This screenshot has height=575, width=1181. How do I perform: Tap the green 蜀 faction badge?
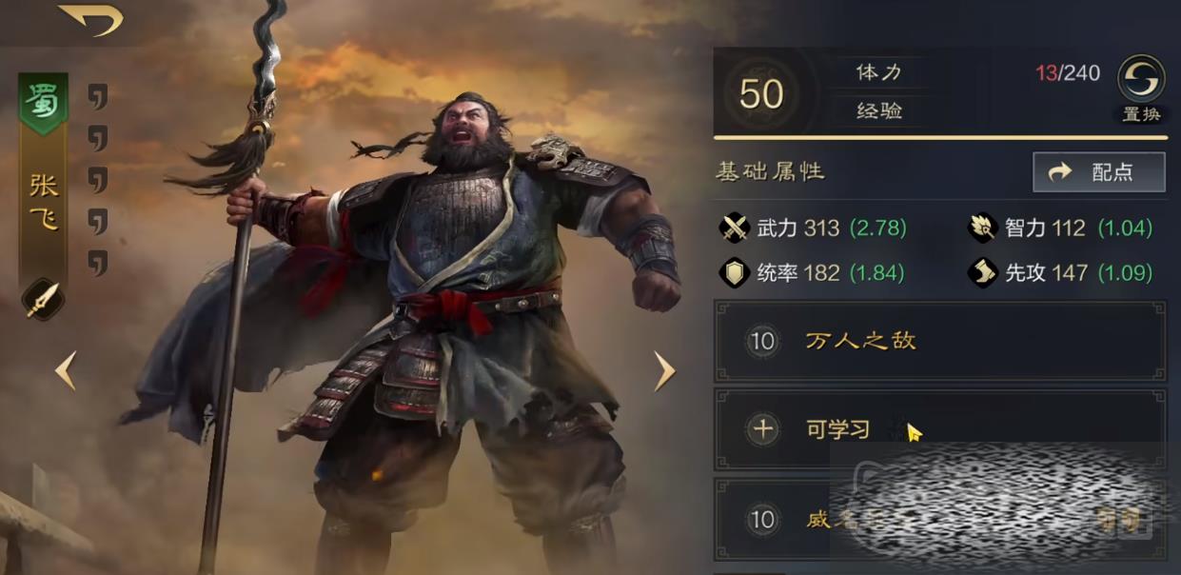coord(44,102)
